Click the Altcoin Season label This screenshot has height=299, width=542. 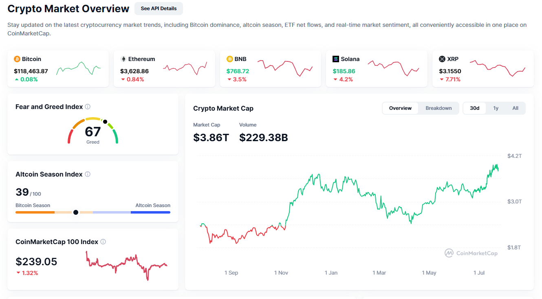[x=153, y=205]
